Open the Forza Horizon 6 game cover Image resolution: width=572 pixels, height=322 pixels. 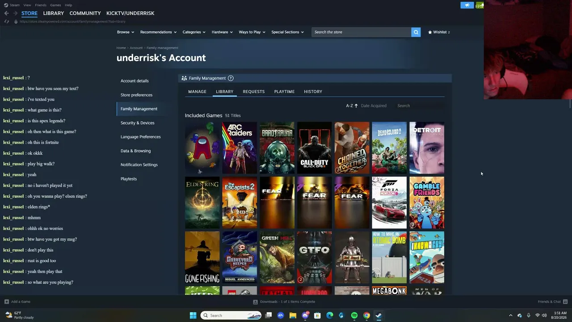389,203
